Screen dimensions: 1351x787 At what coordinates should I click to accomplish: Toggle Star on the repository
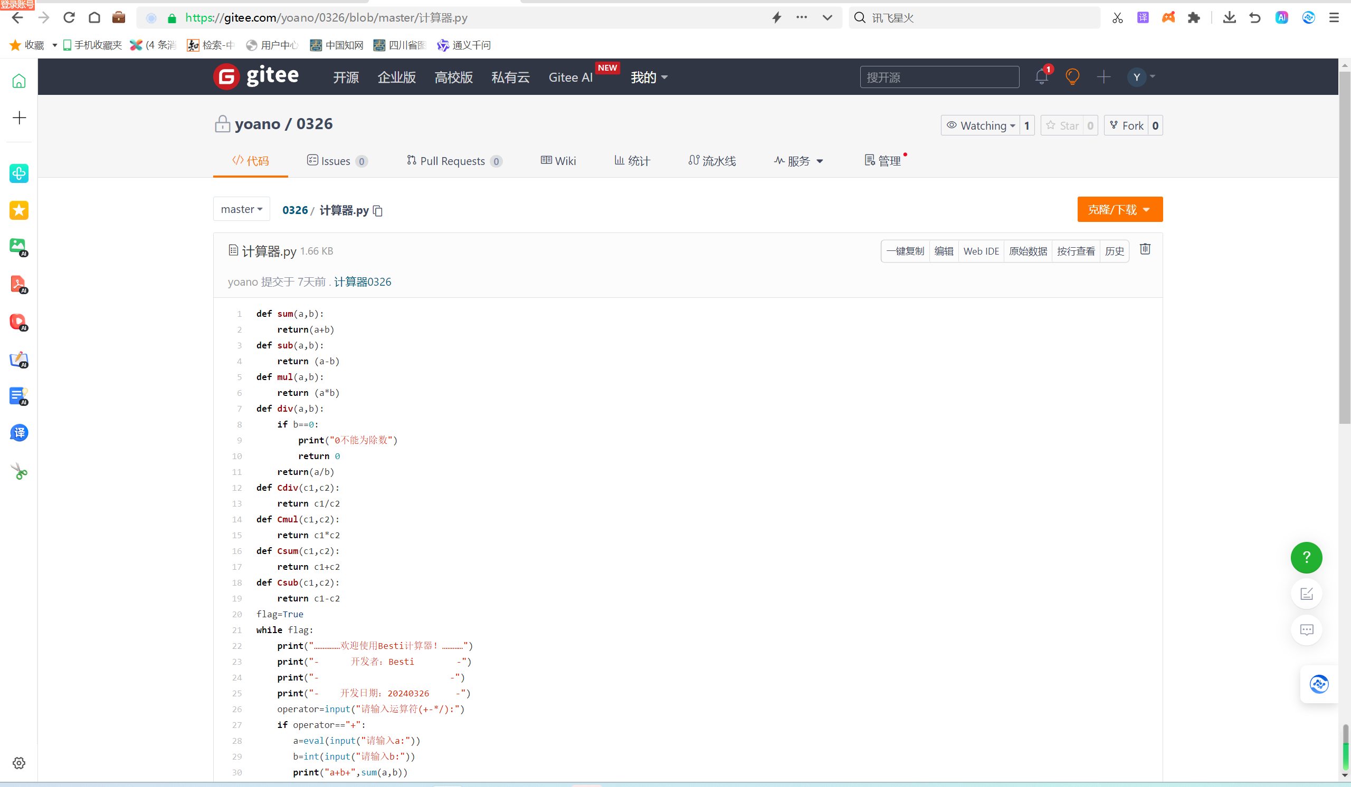coord(1062,126)
